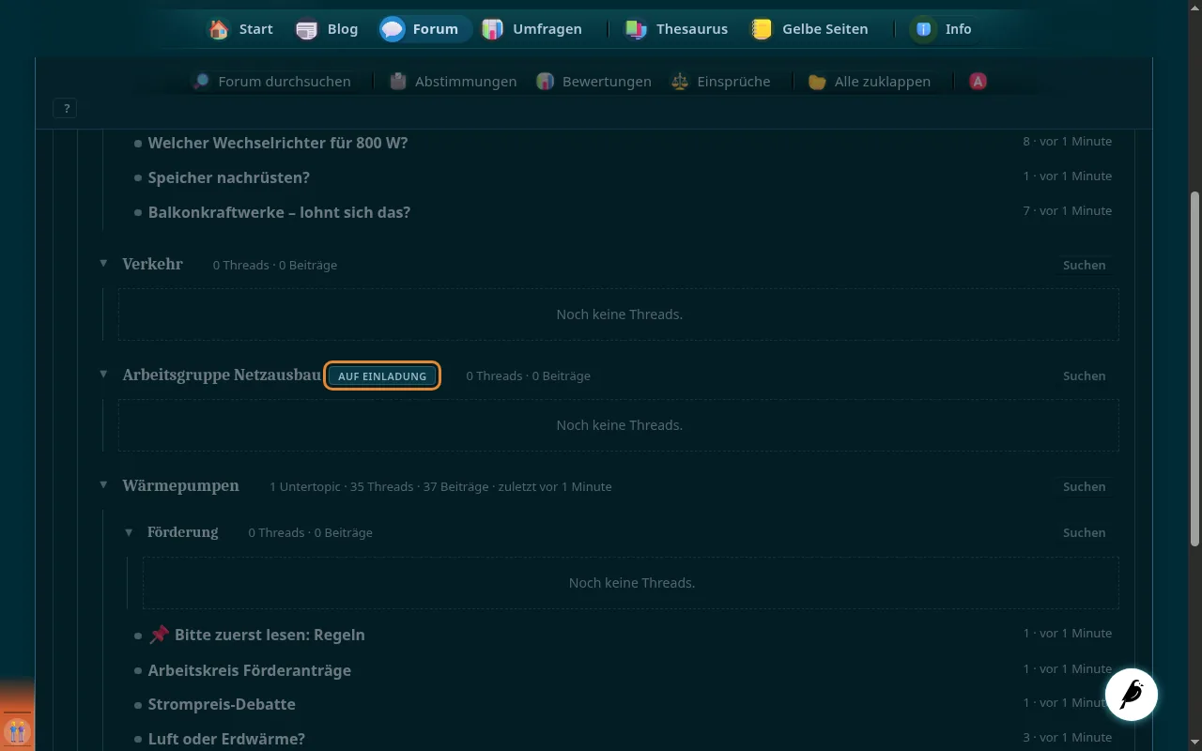Click the AUF EINLADUNG badge
Viewport: 1202px width, 751px height.
pos(382,375)
